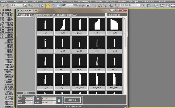Click the 添加到库 add to library button
Viewport: 175px width, 108px height.
[72, 100]
